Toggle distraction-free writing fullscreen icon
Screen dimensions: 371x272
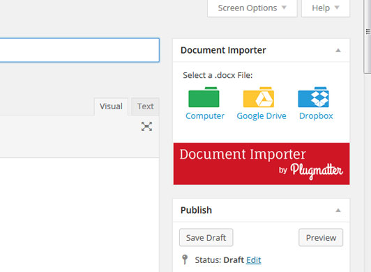[146, 127]
